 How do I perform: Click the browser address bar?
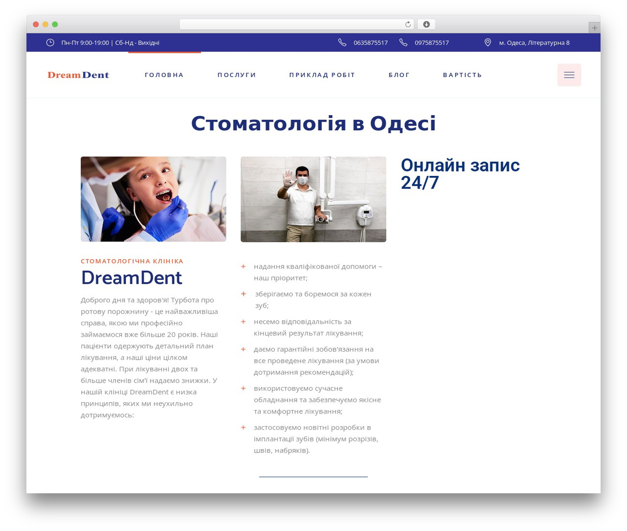296,24
